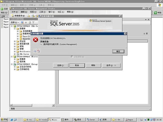Open the 文件(F) menu in Management Studio

click(15, 12)
